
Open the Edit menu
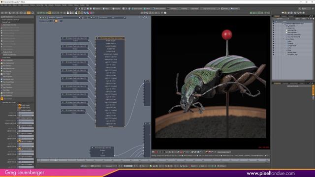point(5,5)
